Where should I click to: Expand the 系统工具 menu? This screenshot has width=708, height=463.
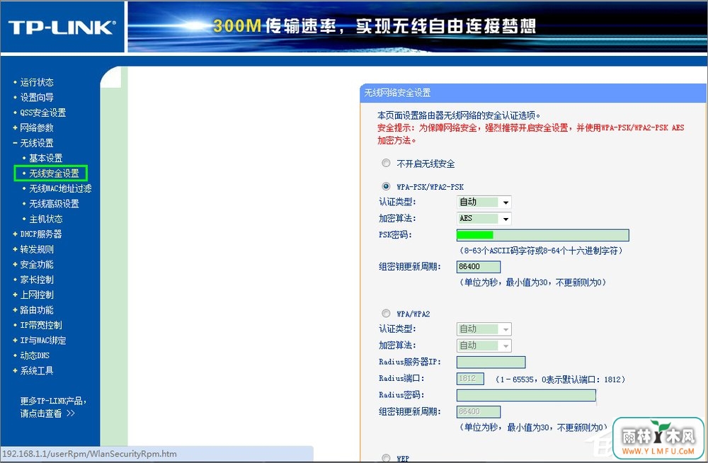click(37, 370)
